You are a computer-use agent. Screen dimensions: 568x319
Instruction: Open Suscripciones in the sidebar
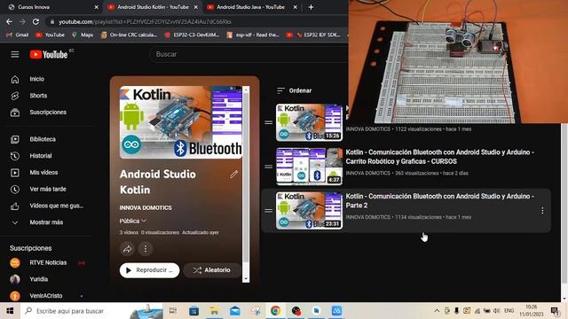[x=48, y=113]
